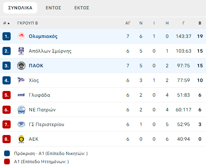Sort table by the Γ goals column
This screenshot has width=206, height=166.
[183, 23]
